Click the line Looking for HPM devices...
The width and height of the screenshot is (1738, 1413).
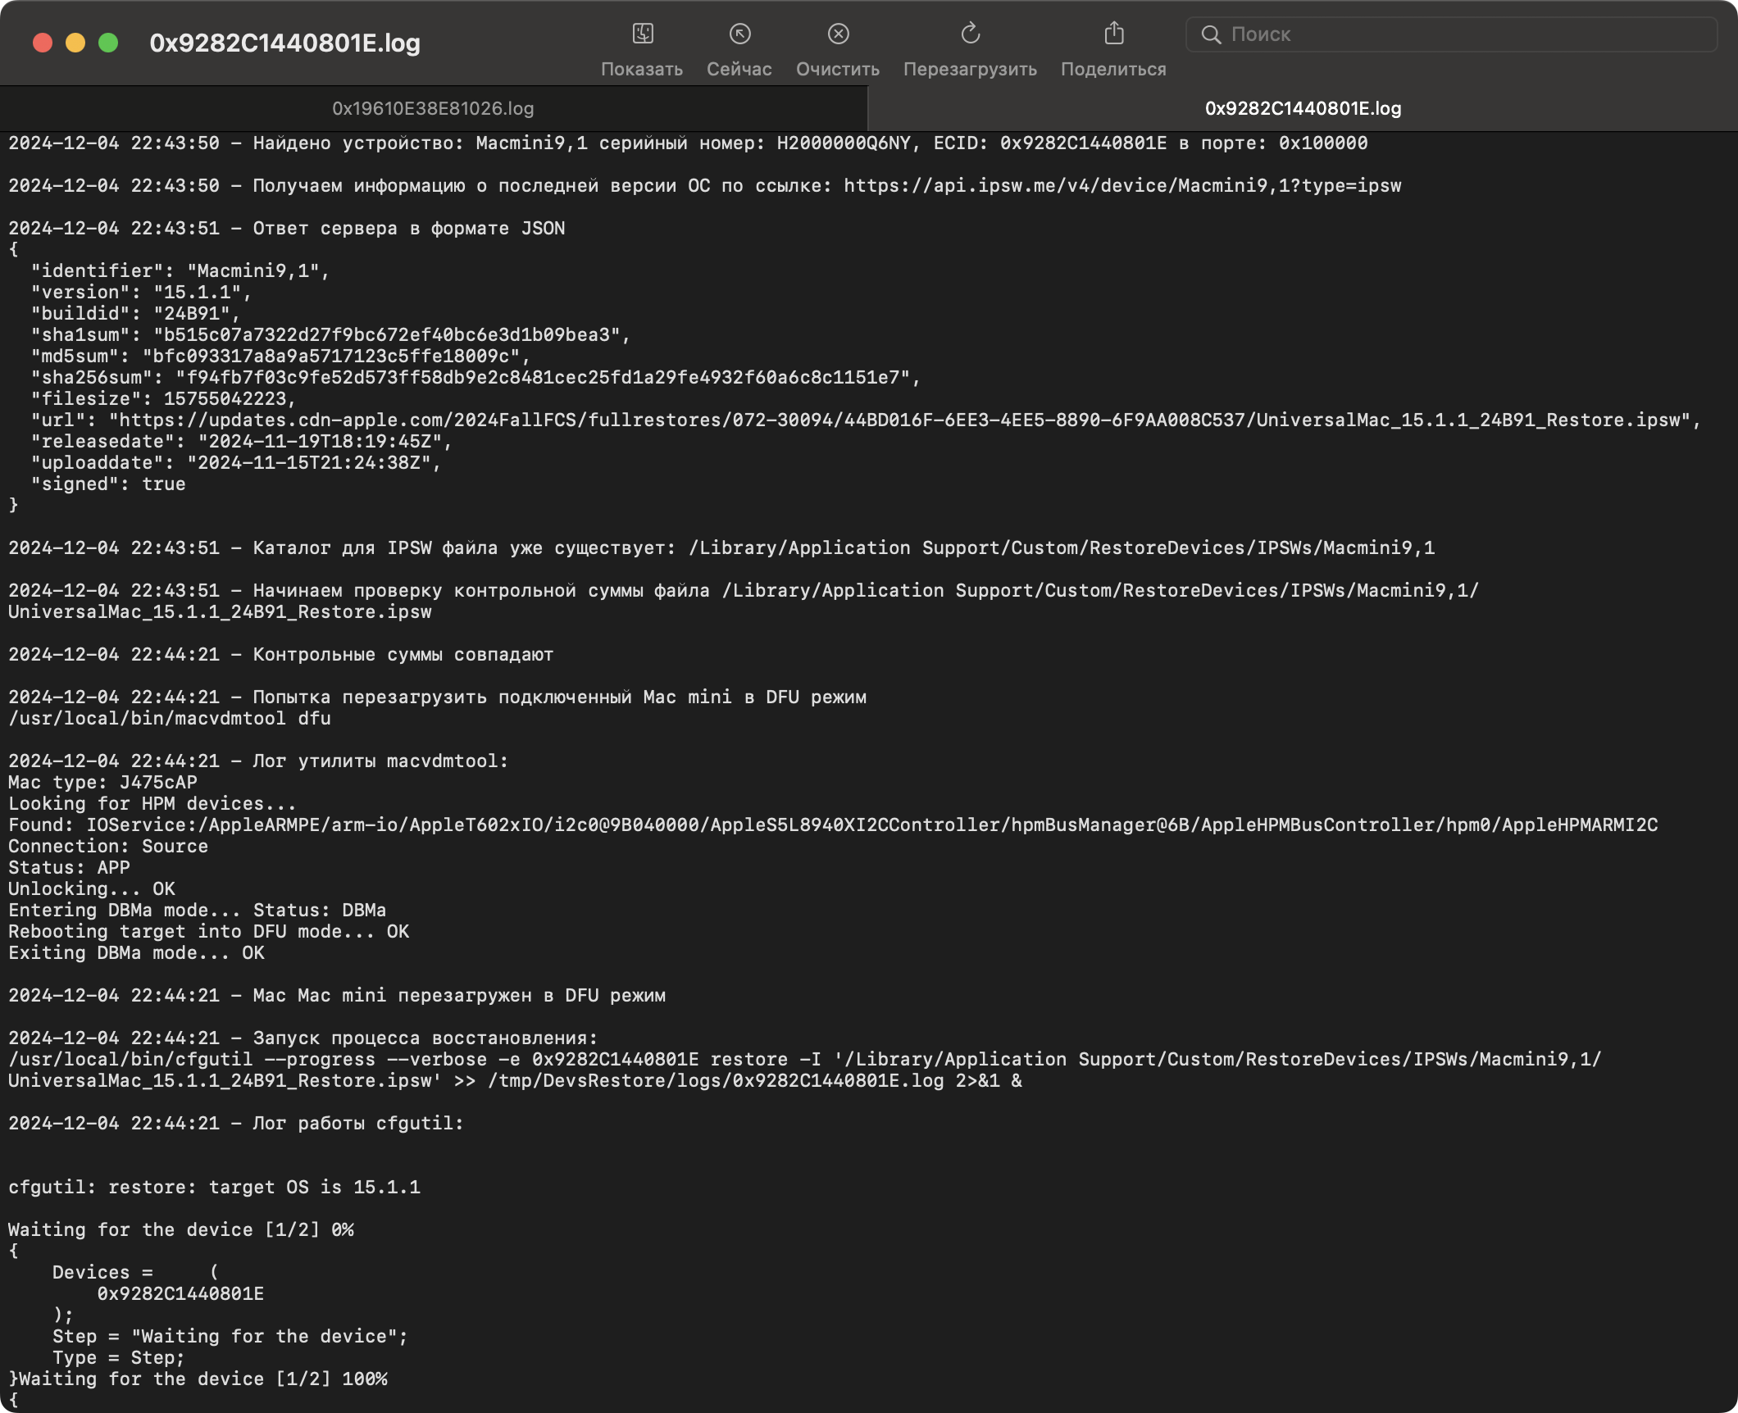152,804
